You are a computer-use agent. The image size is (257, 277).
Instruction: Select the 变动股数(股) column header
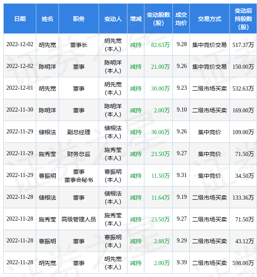158,19
